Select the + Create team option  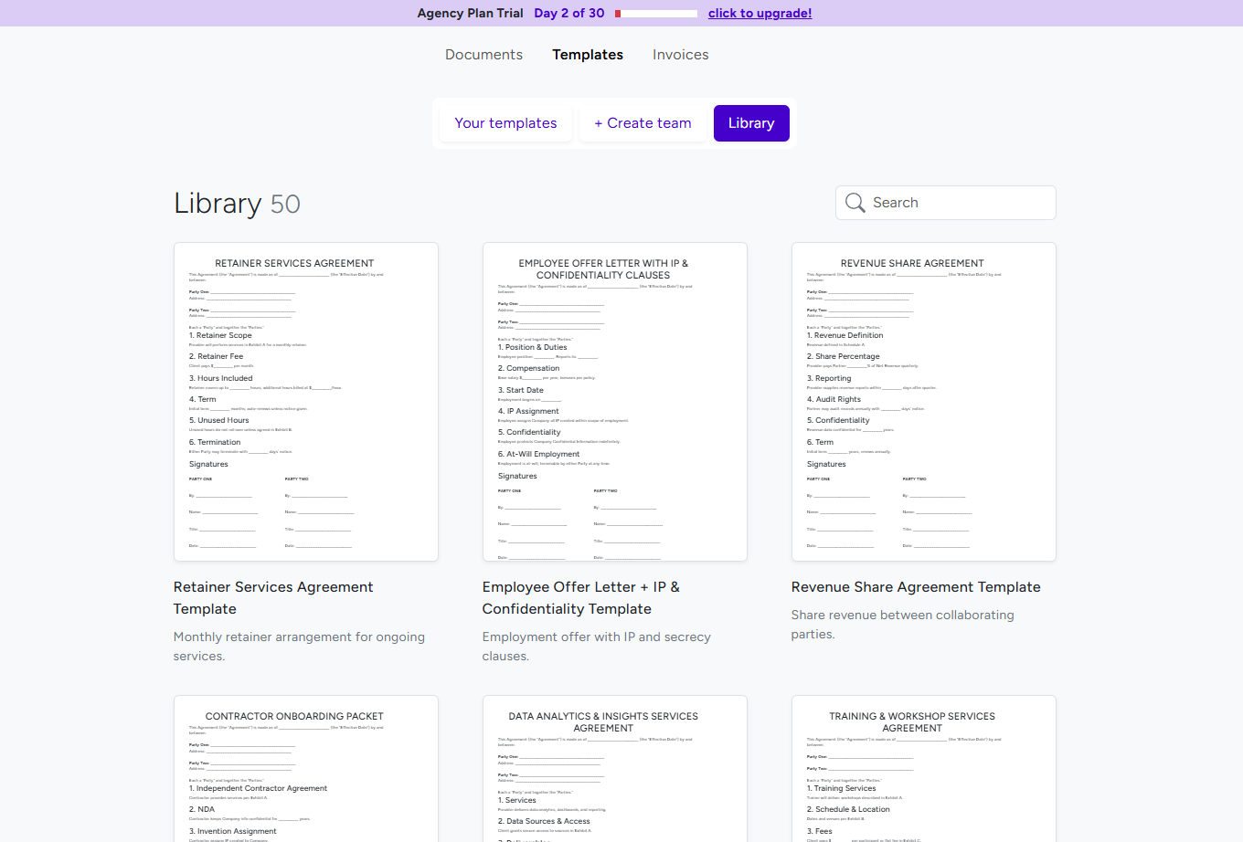tap(643, 122)
